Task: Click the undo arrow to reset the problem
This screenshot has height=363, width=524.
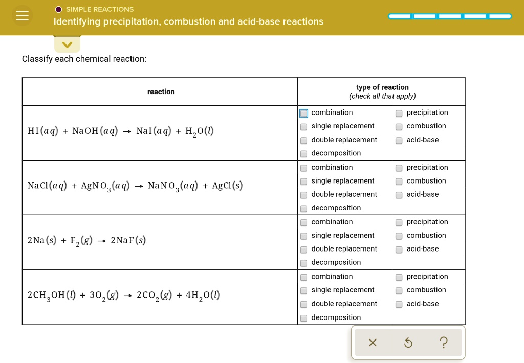Action: pyautogui.click(x=408, y=343)
